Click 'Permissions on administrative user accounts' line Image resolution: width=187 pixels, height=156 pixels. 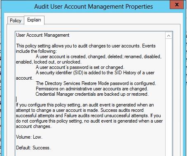point(92,89)
